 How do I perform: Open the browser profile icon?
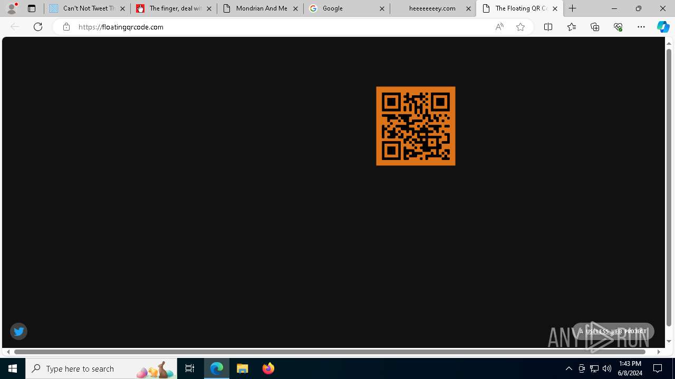[12, 8]
